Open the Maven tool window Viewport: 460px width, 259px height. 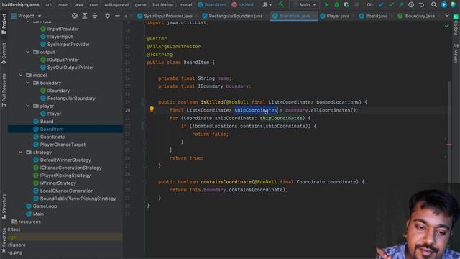click(x=456, y=53)
